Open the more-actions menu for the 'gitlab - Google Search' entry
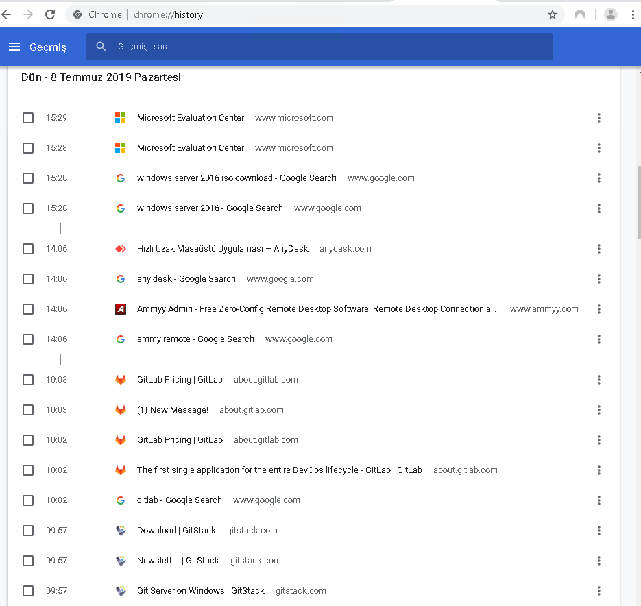641x606 pixels. 599,500
